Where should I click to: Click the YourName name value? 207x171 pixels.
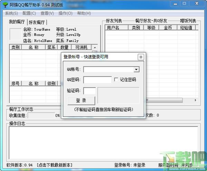point(42,29)
